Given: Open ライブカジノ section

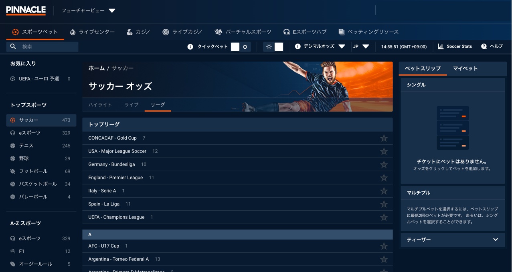Looking at the screenshot, I should click(182, 32).
